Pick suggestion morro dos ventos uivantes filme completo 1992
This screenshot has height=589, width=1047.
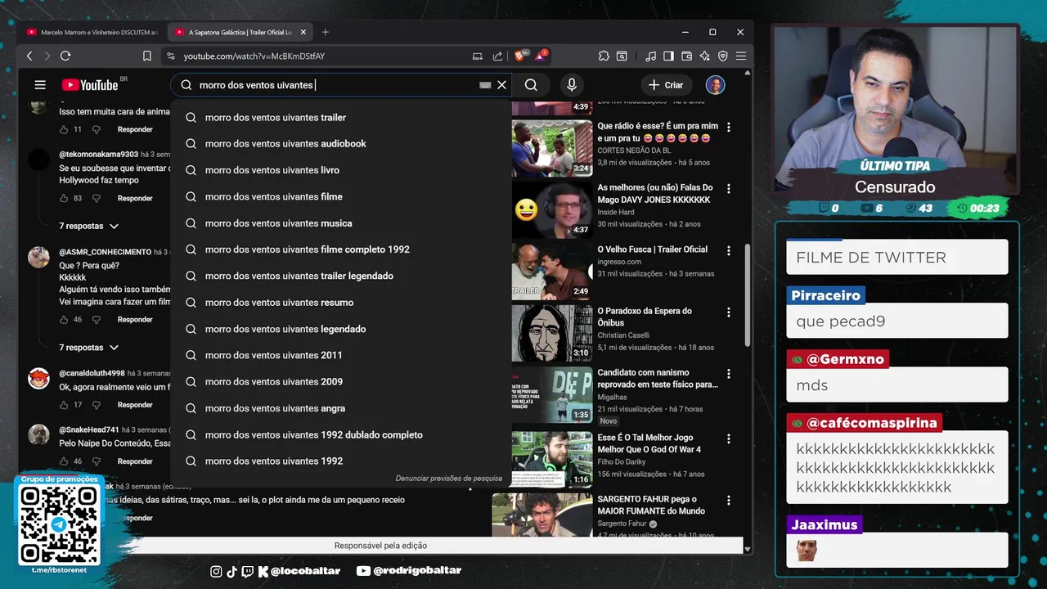(341, 250)
